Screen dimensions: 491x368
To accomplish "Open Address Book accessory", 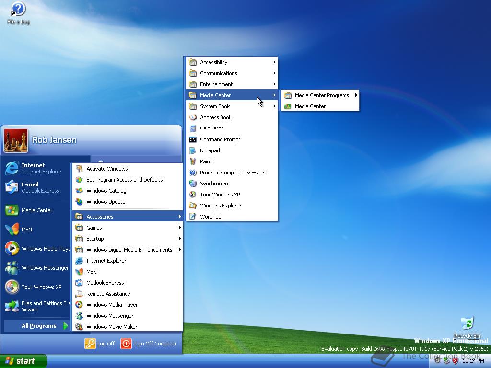I will click(232, 117).
